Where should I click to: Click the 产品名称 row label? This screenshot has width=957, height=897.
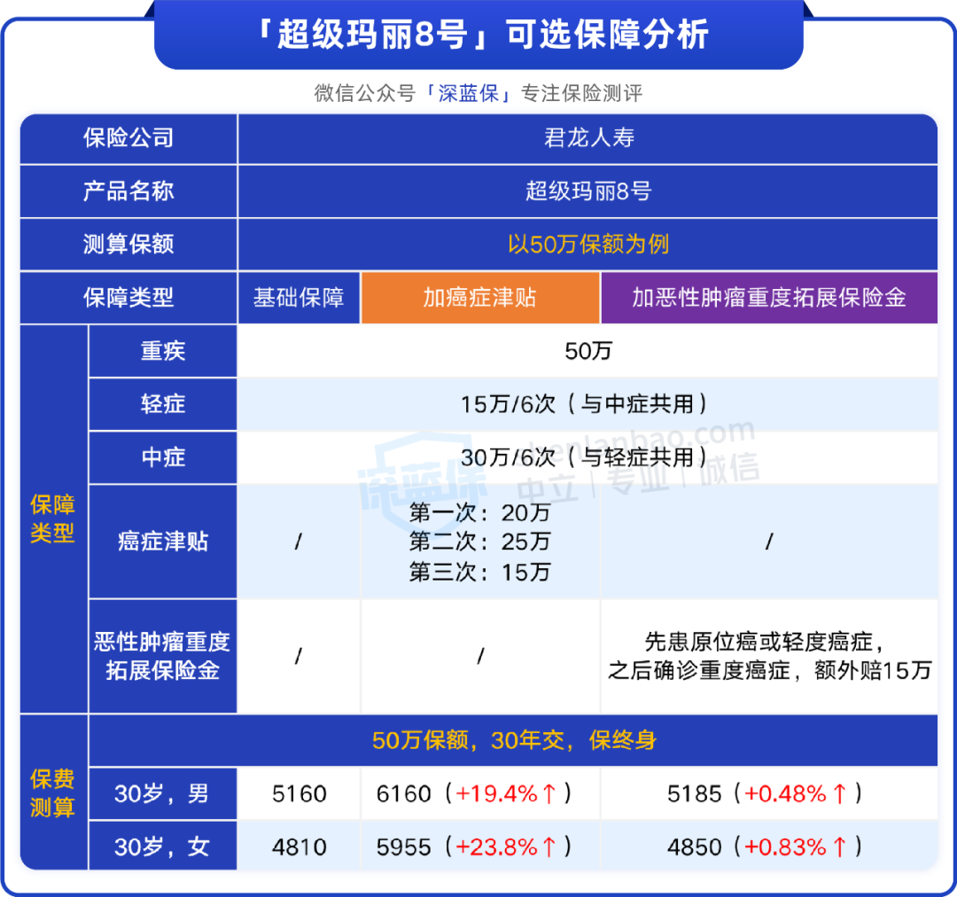coord(128,191)
